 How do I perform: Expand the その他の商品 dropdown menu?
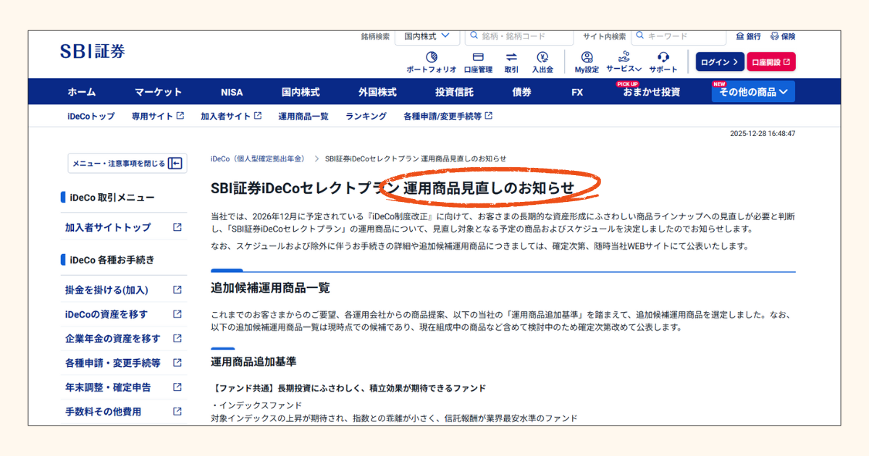pos(753,92)
